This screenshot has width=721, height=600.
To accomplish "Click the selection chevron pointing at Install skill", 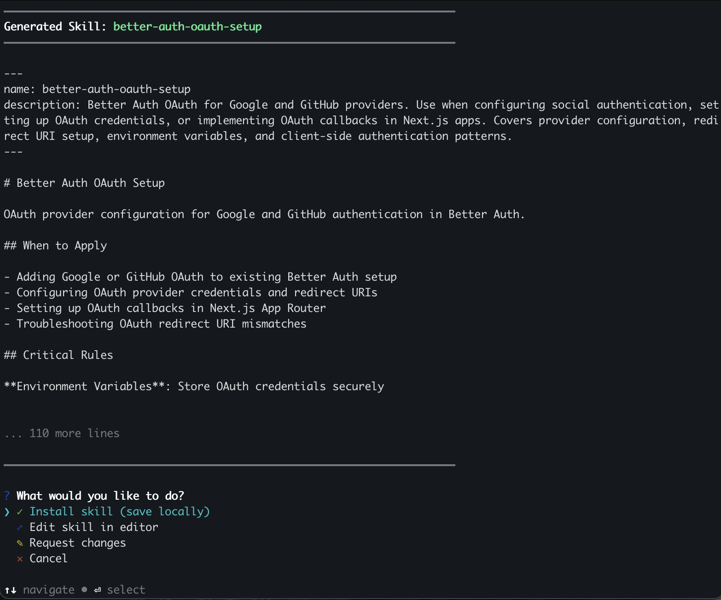I will click(6, 511).
